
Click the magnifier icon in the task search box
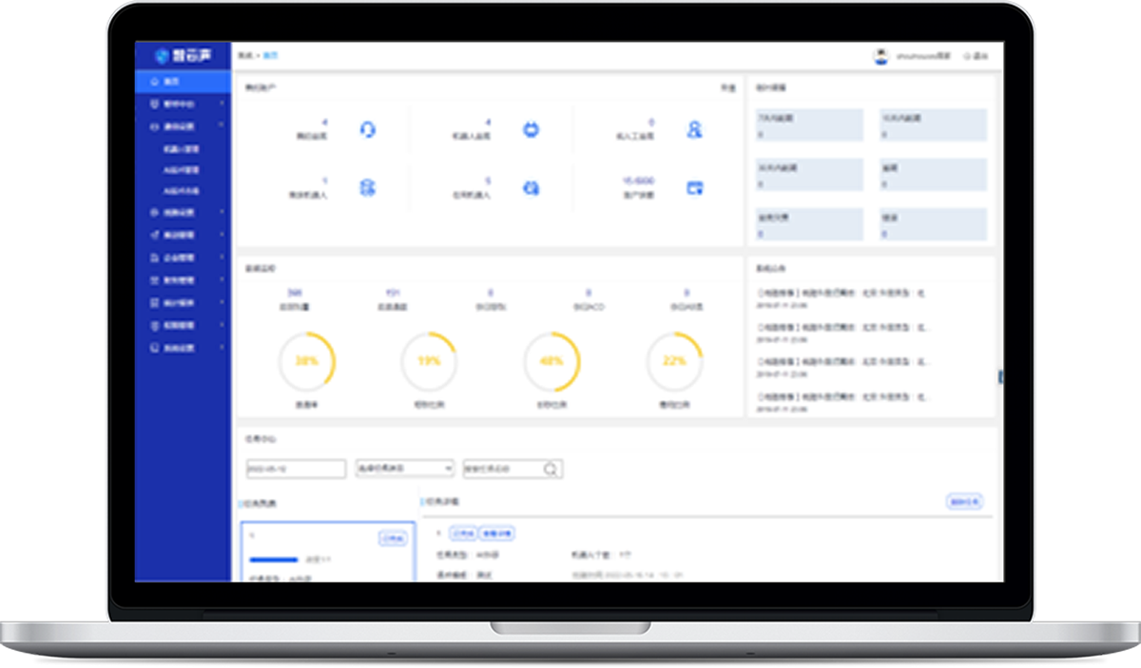551,469
